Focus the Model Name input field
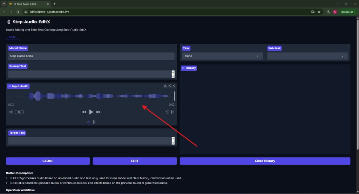This screenshot has height=194, width=359. [91, 56]
